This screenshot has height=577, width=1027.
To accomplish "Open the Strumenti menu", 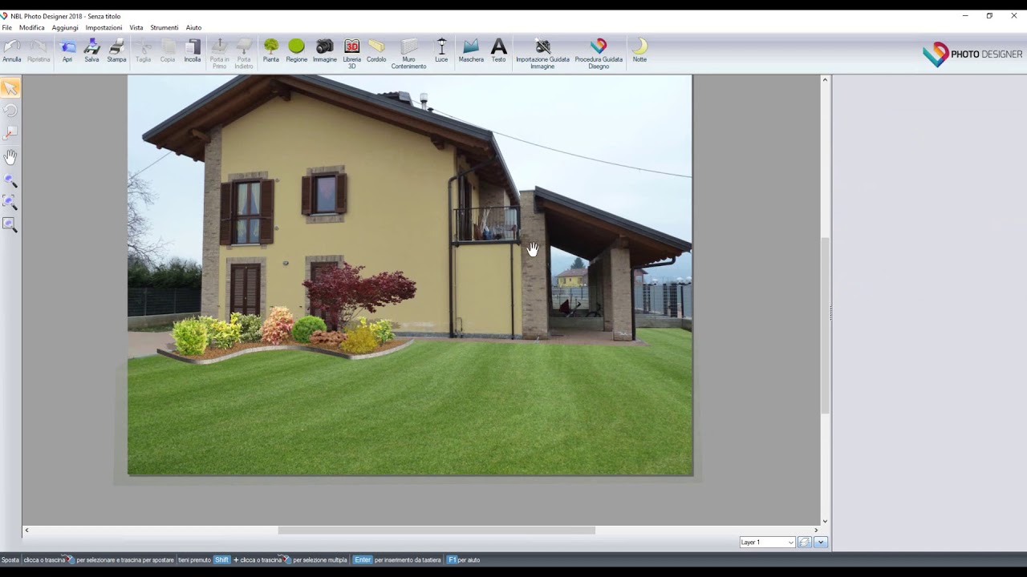I will click(164, 27).
